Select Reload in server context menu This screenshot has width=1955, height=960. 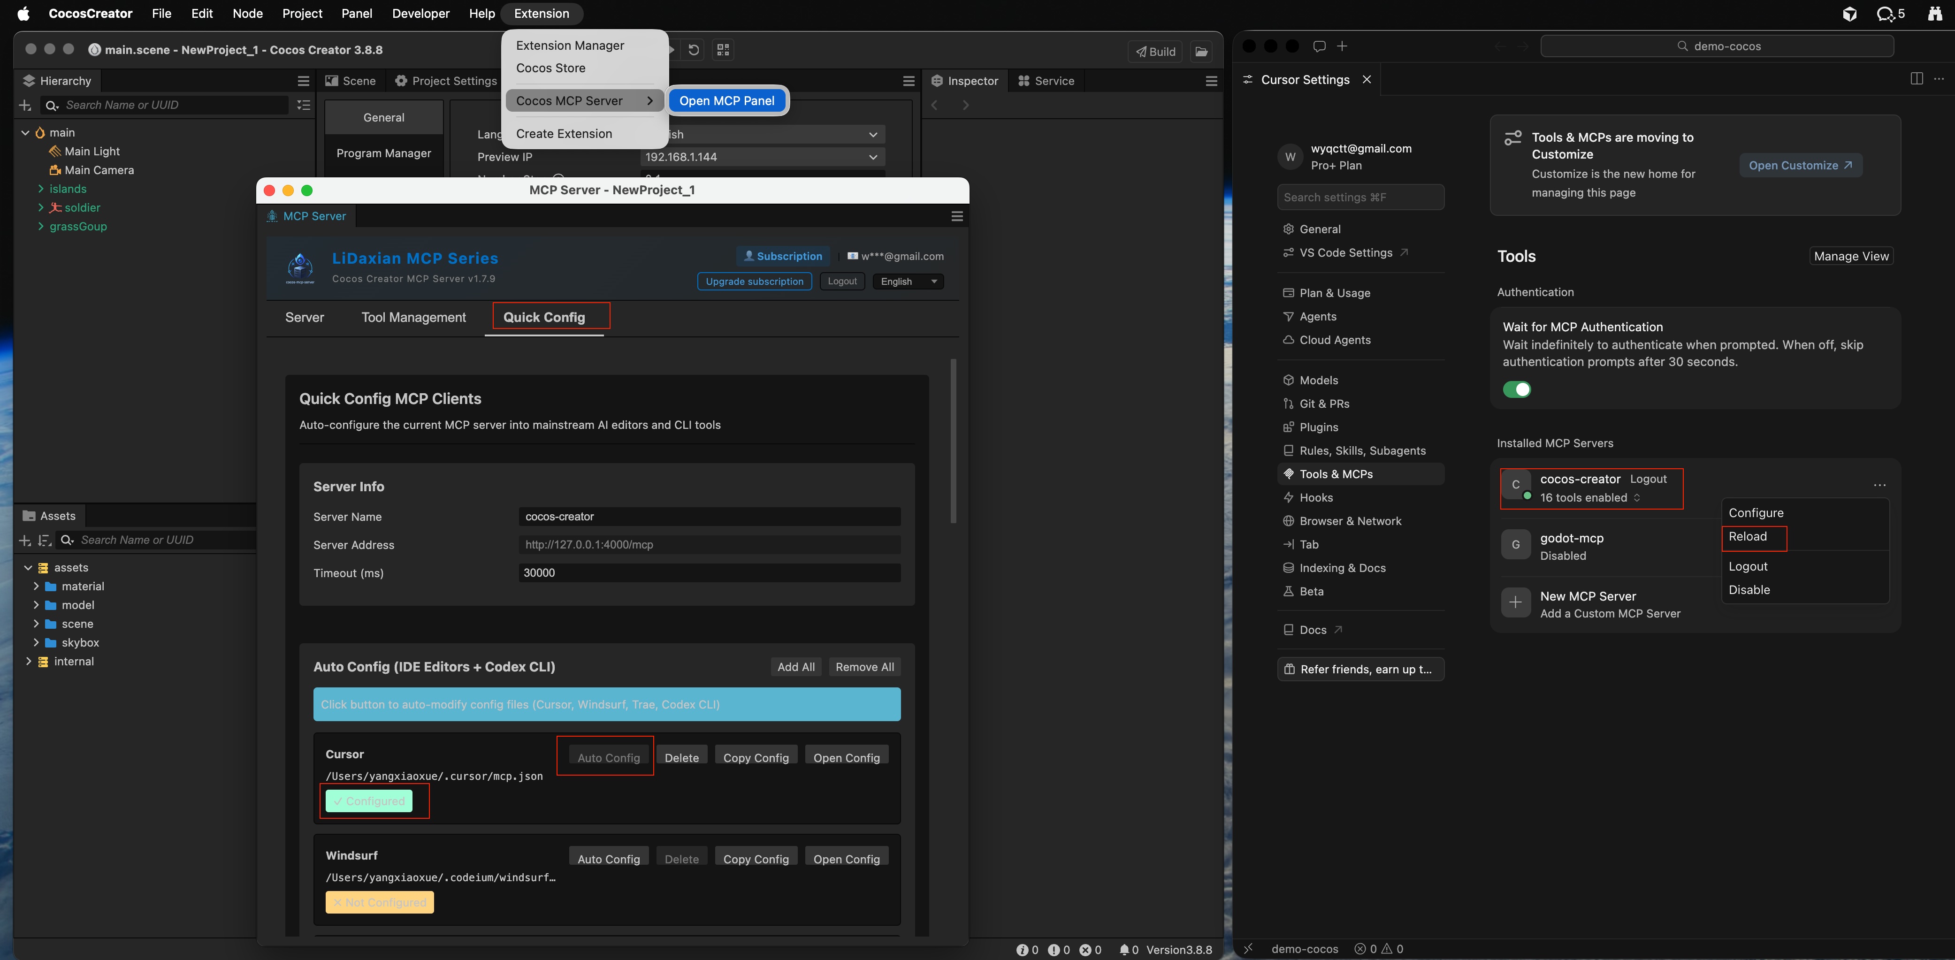(x=1748, y=536)
